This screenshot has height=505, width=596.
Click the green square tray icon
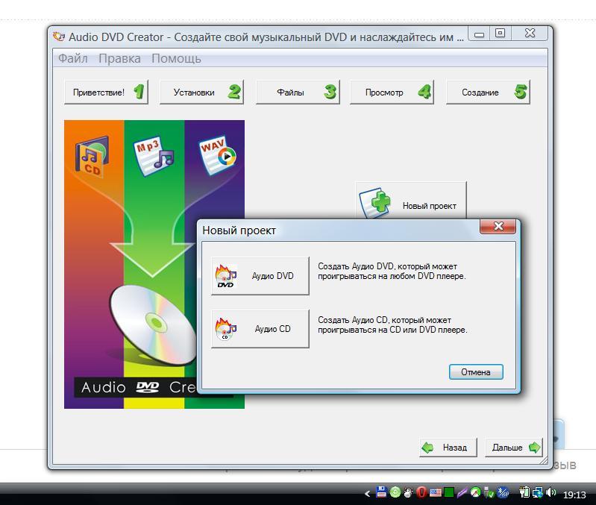pos(449,493)
